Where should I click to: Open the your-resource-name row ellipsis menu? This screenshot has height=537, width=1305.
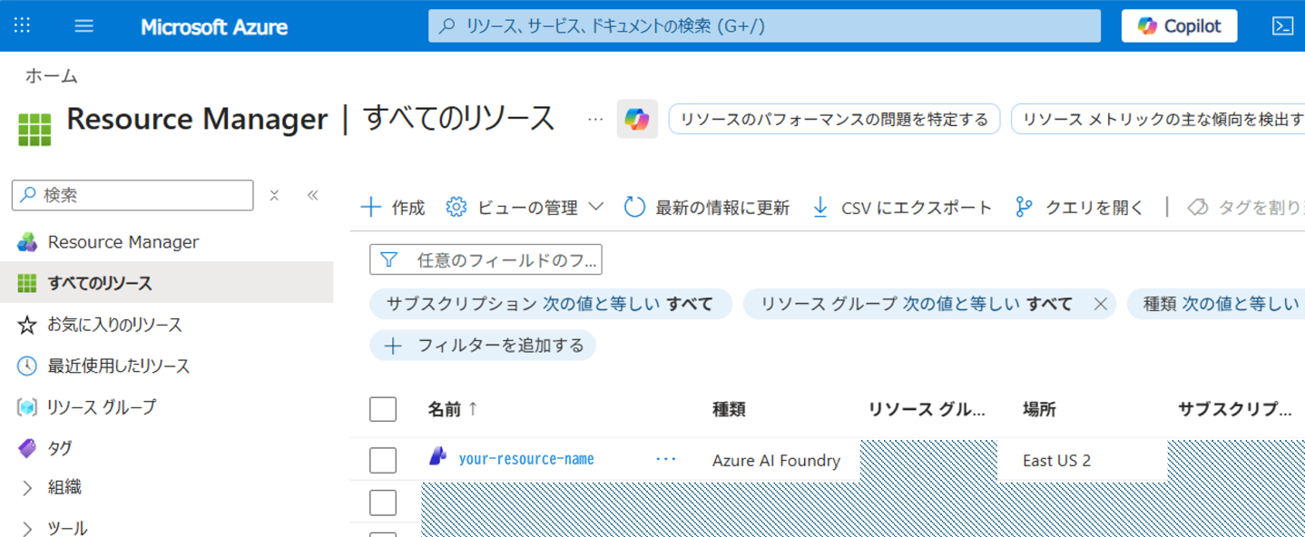click(x=666, y=459)
